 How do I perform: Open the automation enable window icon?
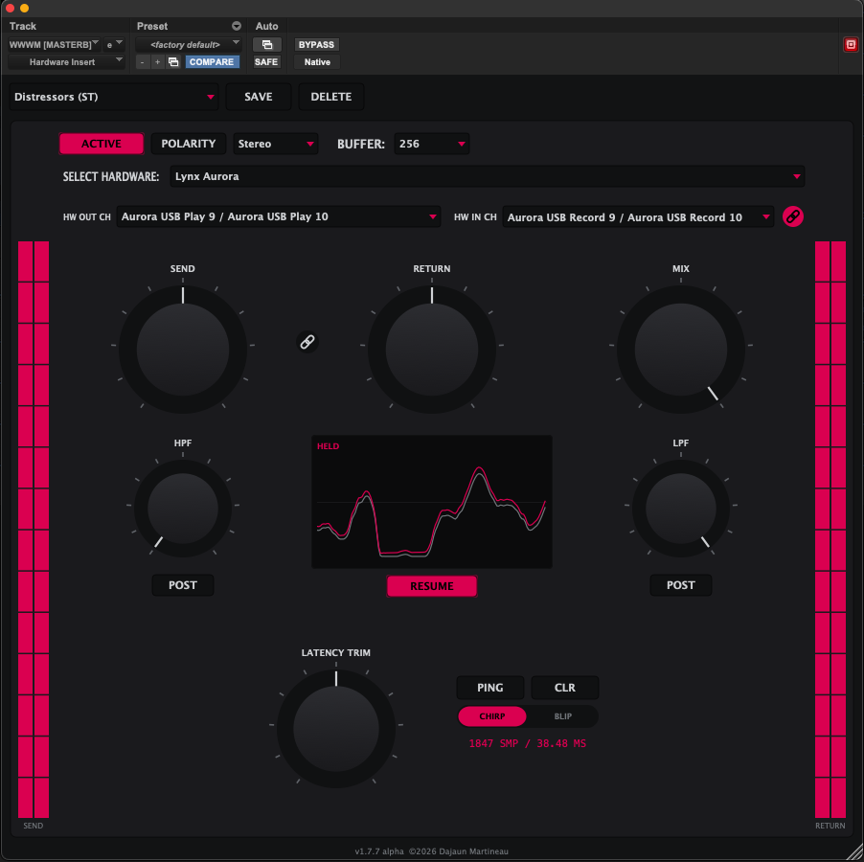[x=266, y=45]
